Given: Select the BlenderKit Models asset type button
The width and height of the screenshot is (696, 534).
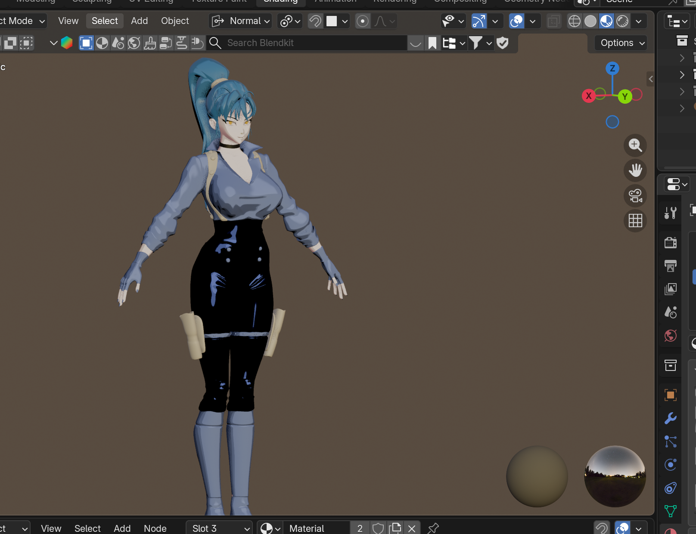Looking at the screenshot, I should (86, 43).
